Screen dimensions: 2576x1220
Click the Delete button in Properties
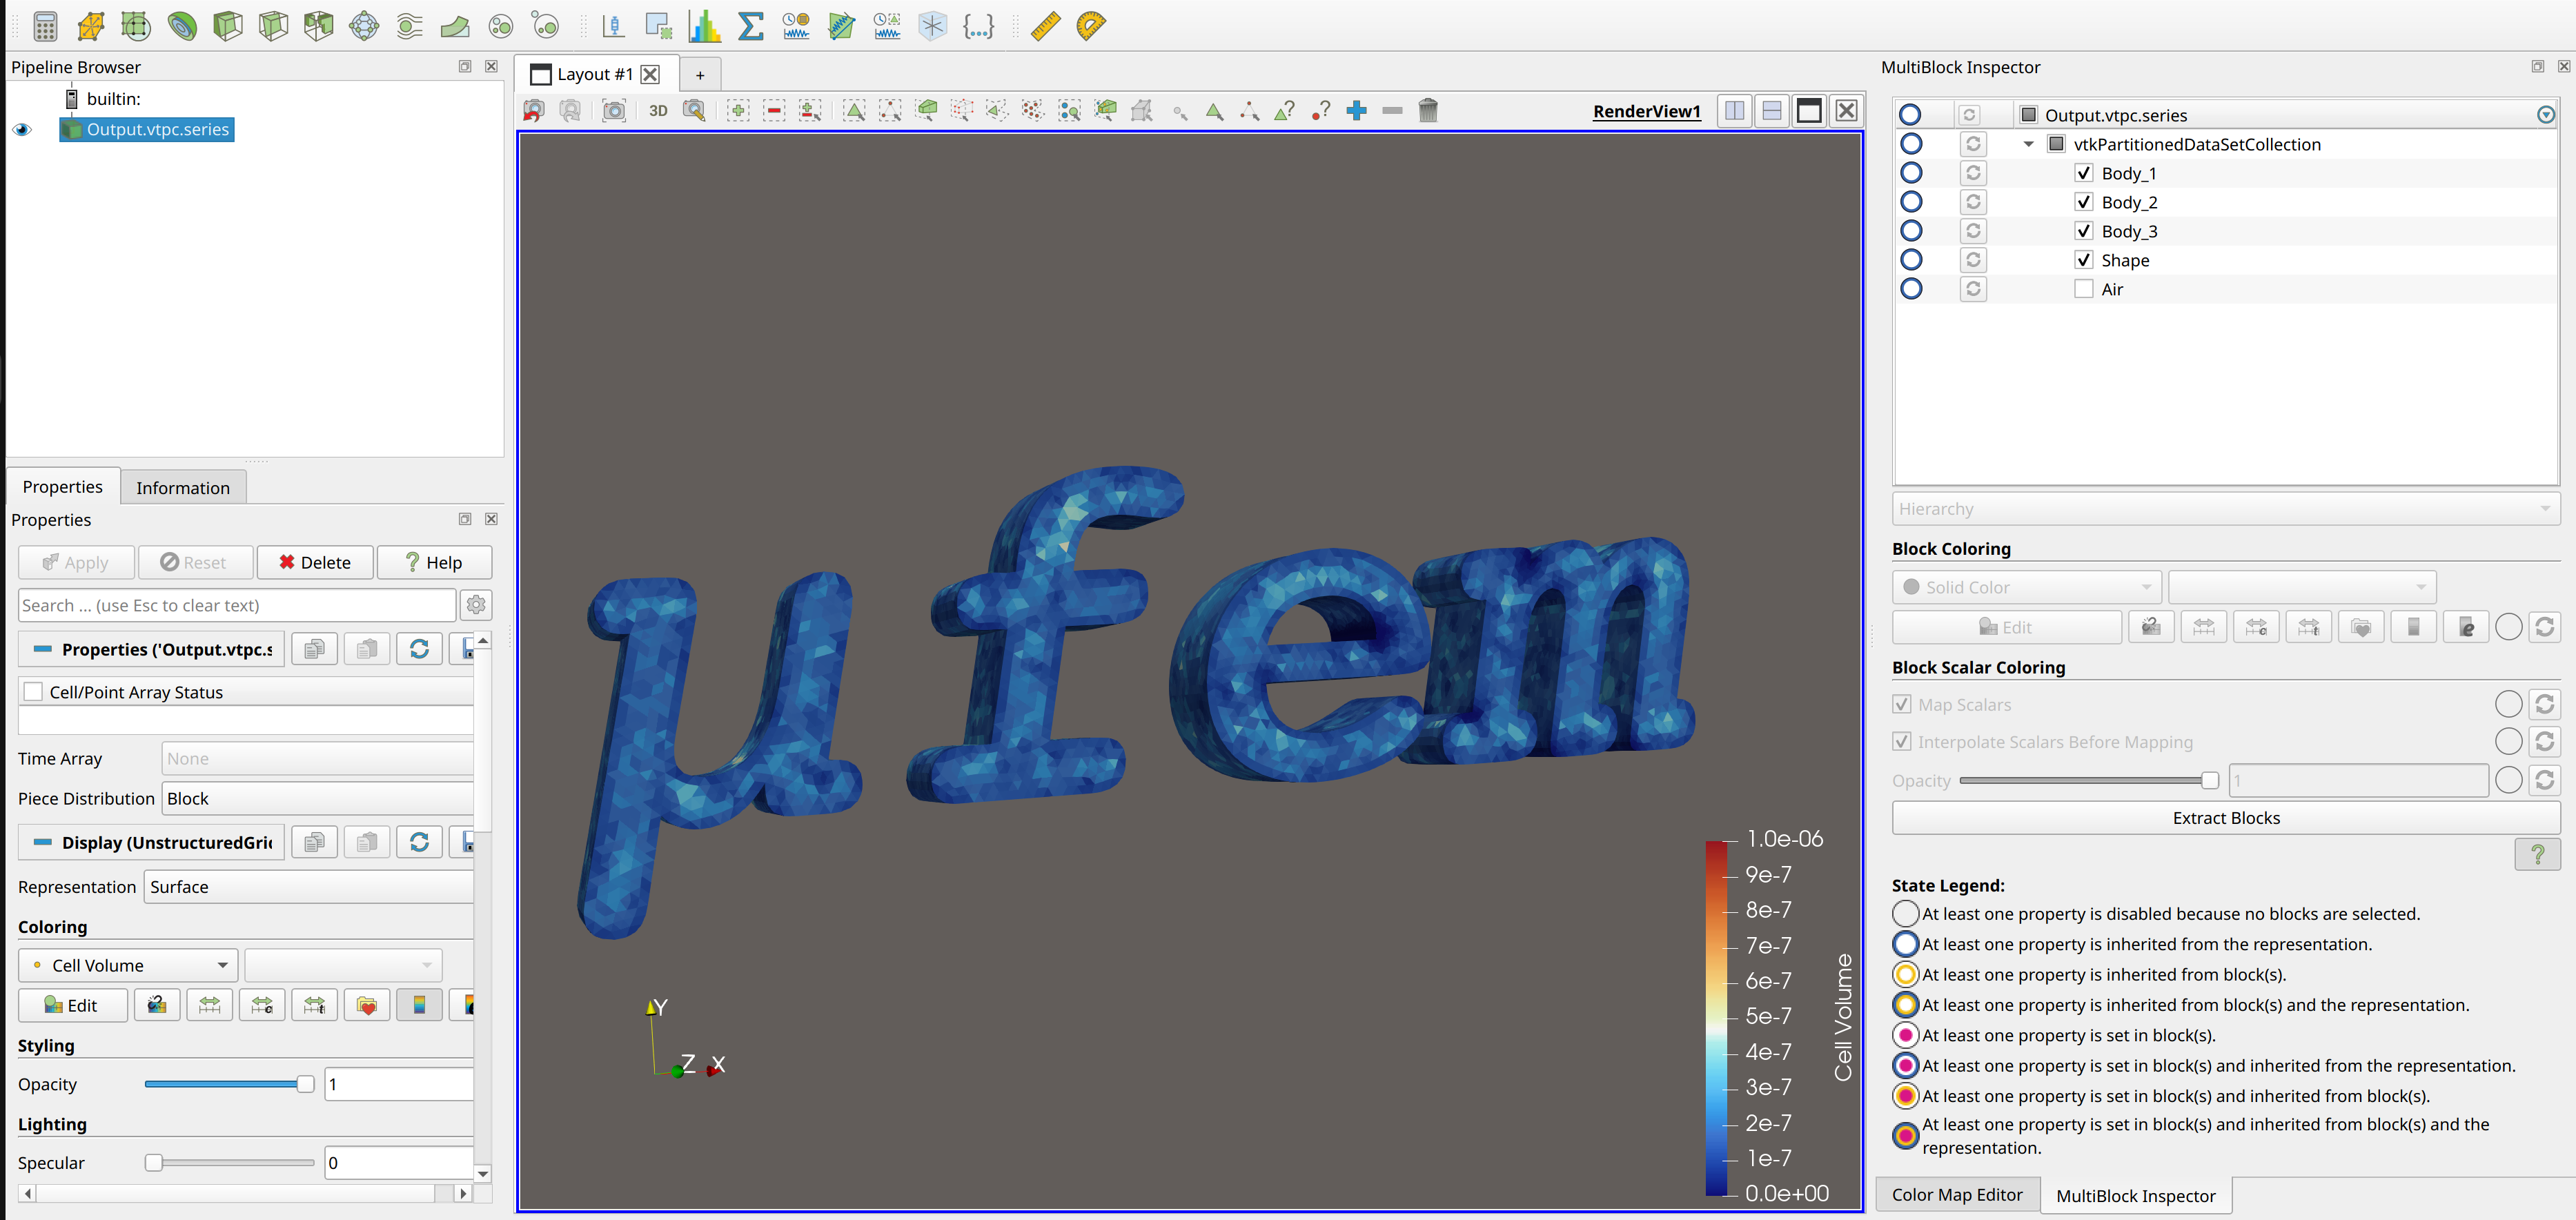point(315,562)
